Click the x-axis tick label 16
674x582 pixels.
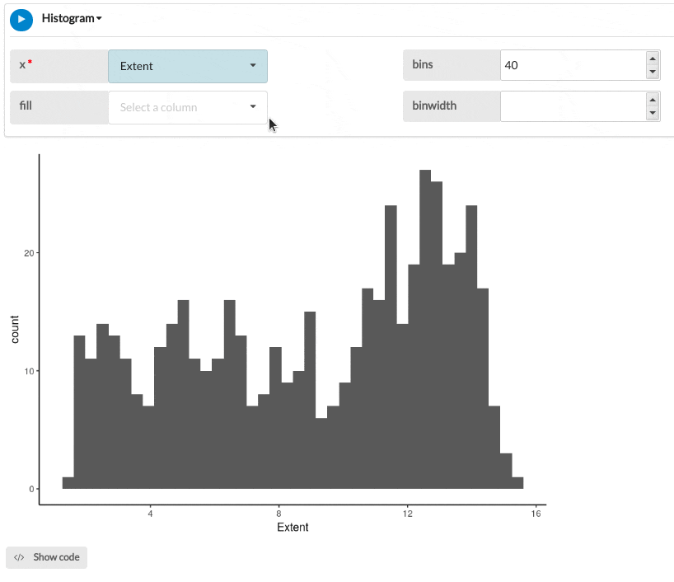point(536,514)
